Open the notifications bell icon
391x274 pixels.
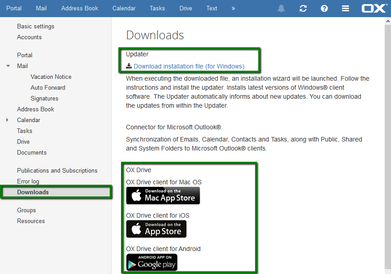point(281,9)
